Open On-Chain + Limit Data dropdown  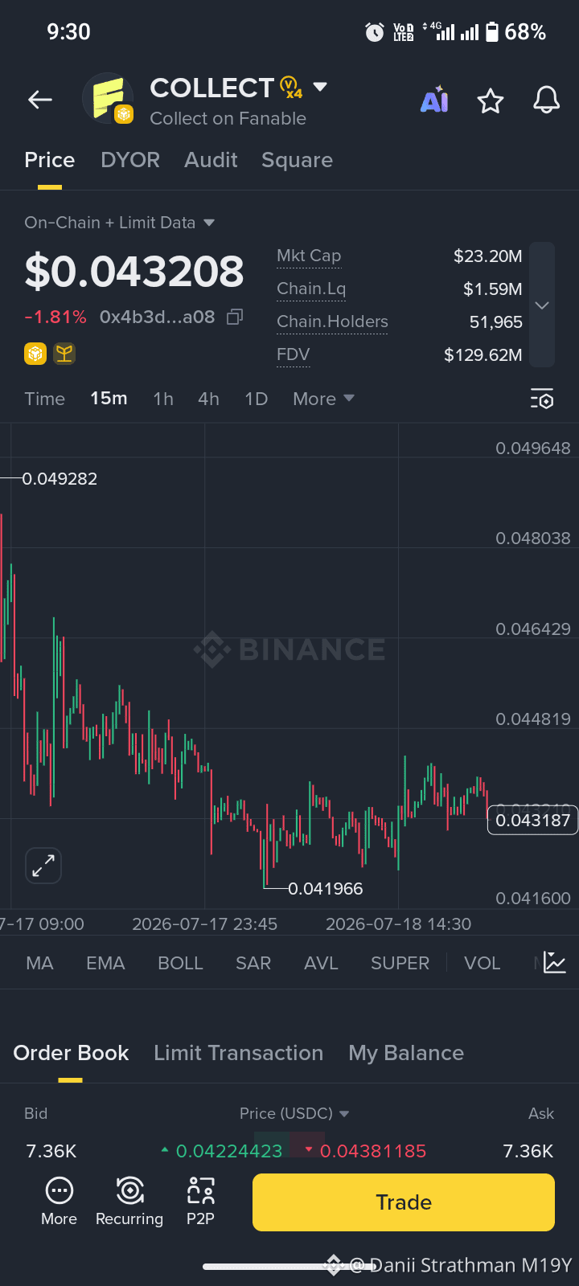coord(120,223)
